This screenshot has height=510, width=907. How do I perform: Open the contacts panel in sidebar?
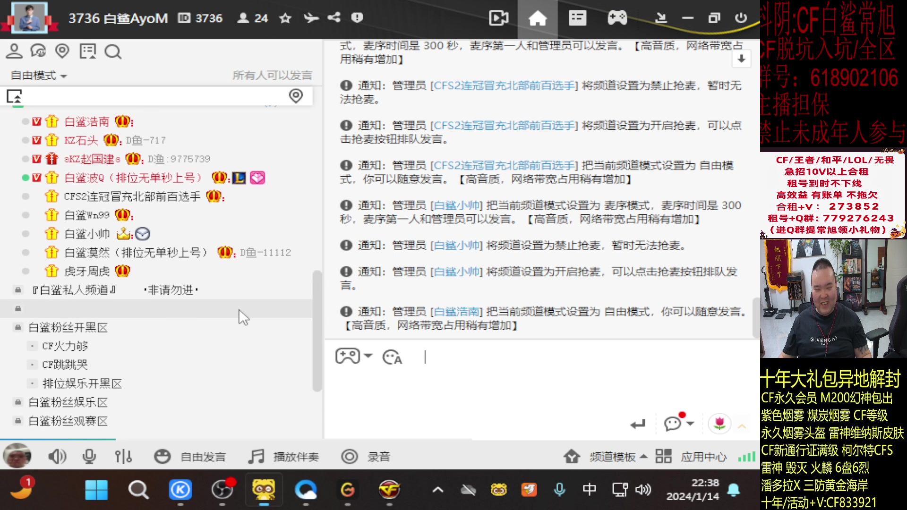[15, 51]
